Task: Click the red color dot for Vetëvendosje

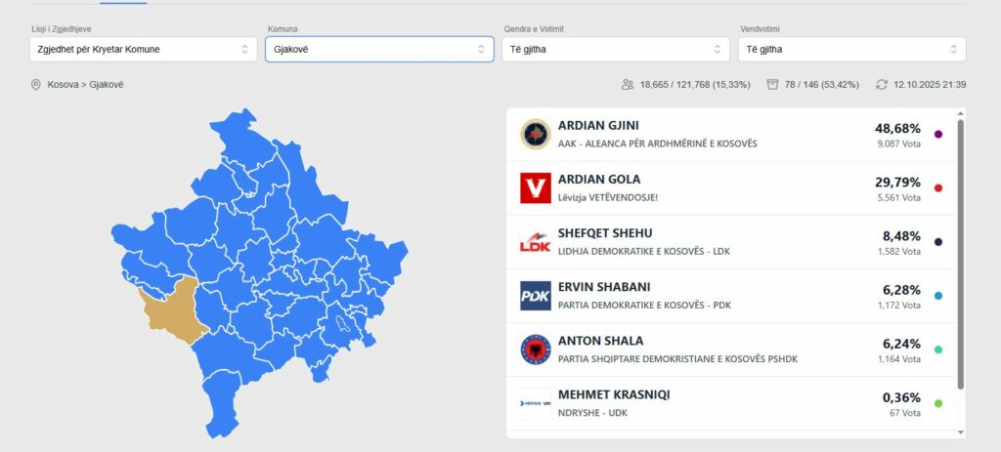Action: pos(938,187)
